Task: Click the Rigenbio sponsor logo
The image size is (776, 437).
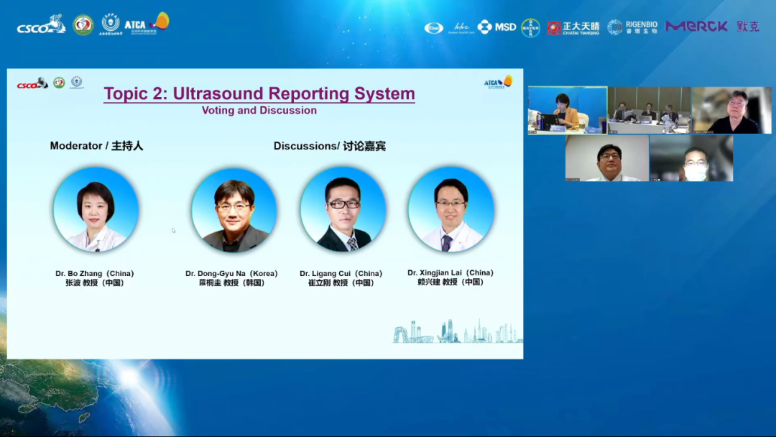Action: coord(632,27)
